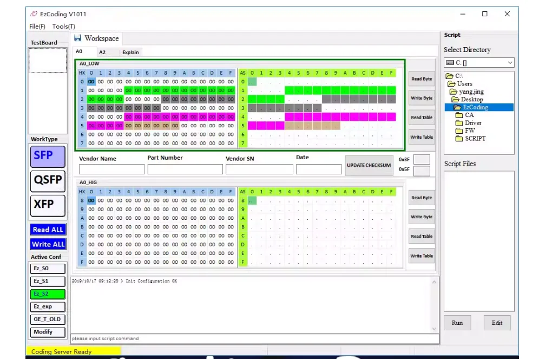Click Write Byte for A0_LOW
Image resolution: width=539 pixels, height=359 pixels.
[x=422, y=98]
